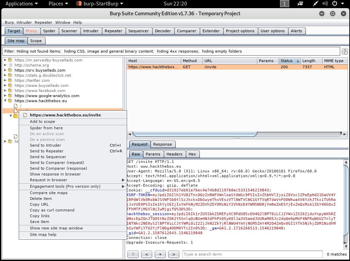Click the filter help question mark icon
This screenshot has width=350, height=261.
pyautogui.click(x=345, y=52)
